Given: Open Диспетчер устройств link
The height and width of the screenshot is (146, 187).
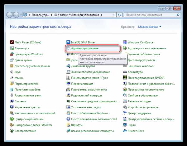Looking at the screenshot, I should tap(141, 60).
